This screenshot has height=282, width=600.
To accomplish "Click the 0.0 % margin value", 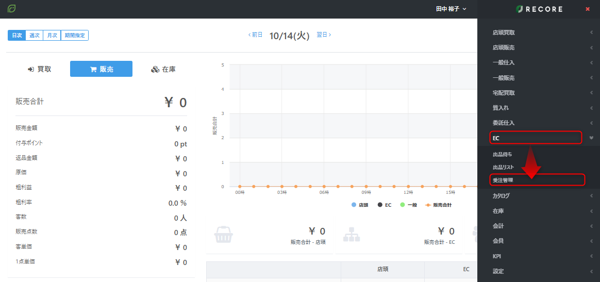I will click(177, 203).
